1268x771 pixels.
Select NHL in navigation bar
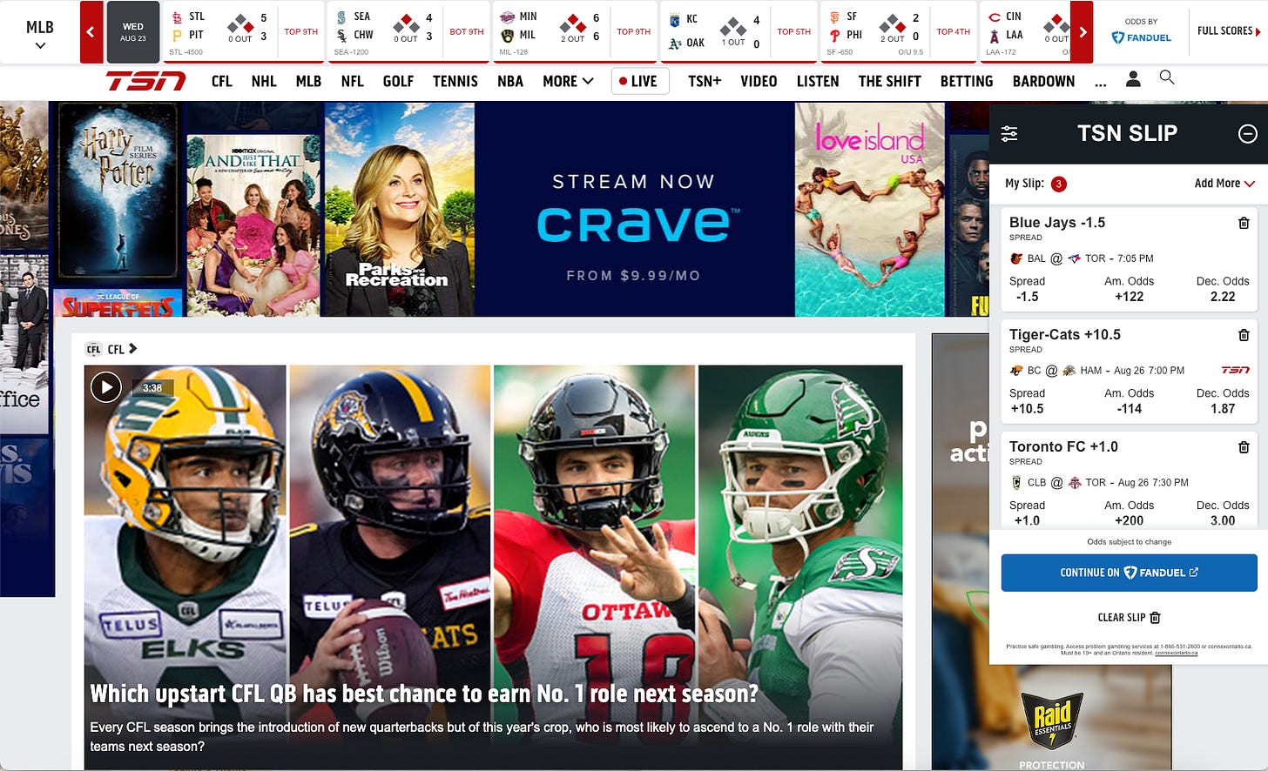point(264,81)
